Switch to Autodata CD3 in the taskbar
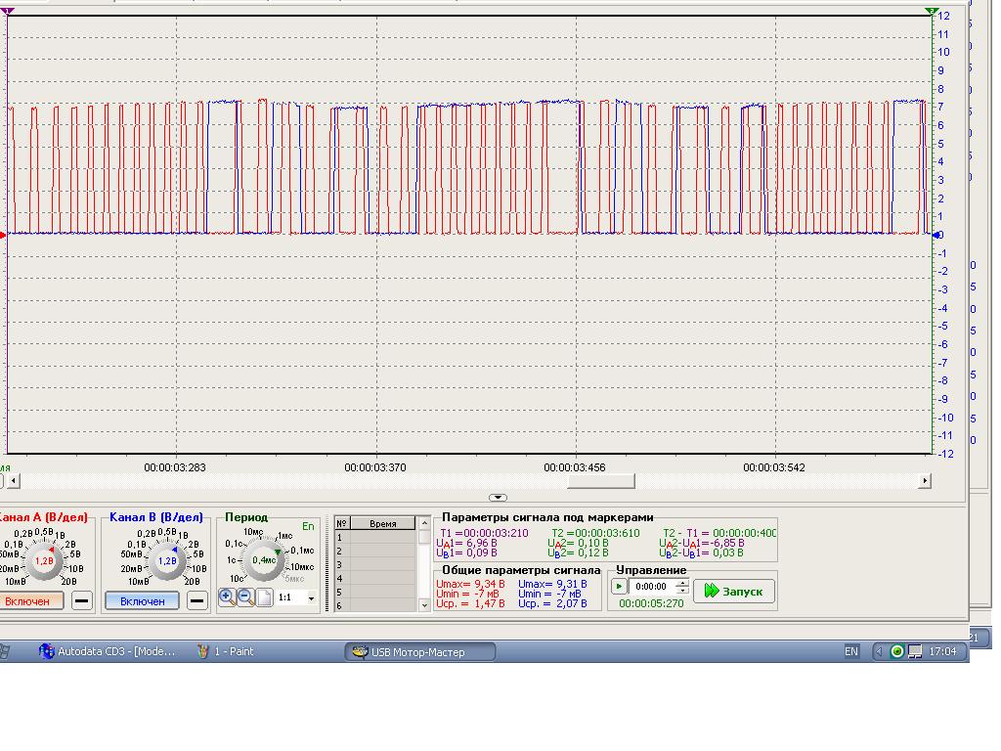Screen dimensions: 1001x751 [108, 651]
